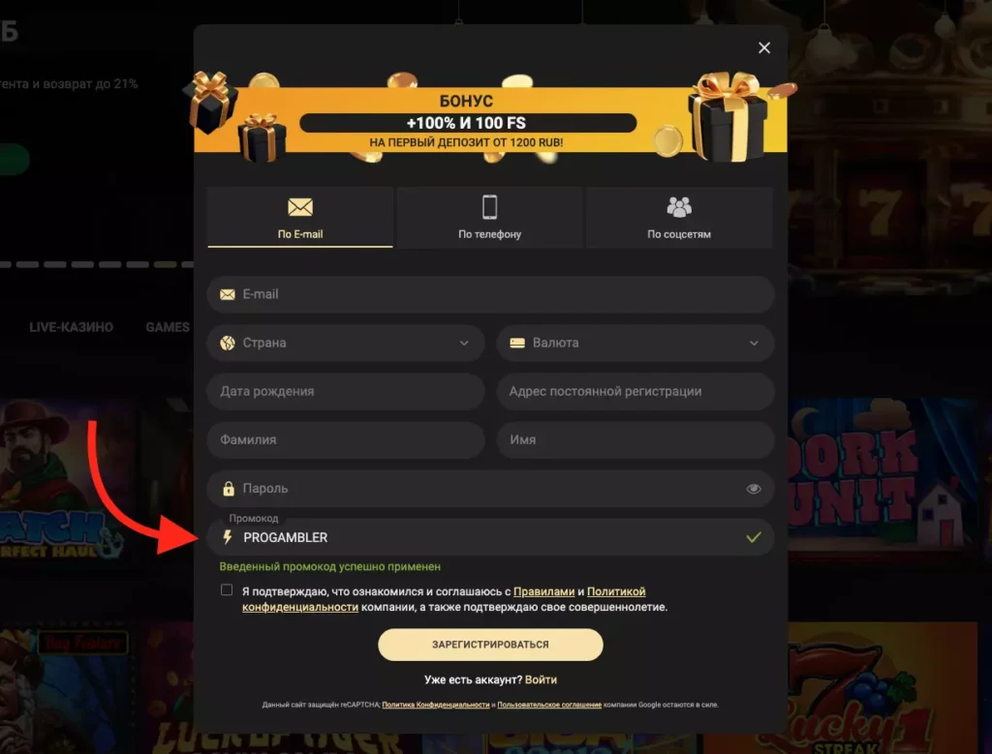Click the card icon in Валюта field
992x754 pixels.
(x=517, y=343)
